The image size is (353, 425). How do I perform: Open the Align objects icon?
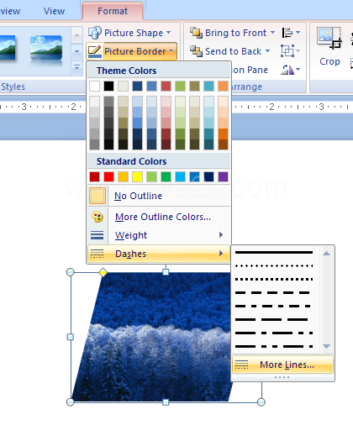click(x=287, y=33)
